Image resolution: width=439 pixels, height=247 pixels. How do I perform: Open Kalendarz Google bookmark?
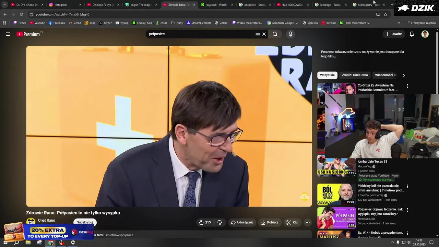(282, 23)
